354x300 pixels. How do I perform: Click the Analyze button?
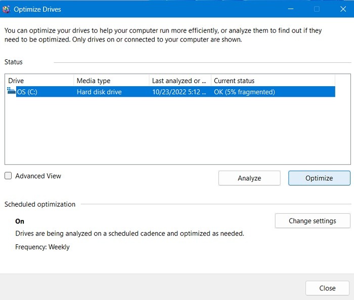[x=249, y=178]
